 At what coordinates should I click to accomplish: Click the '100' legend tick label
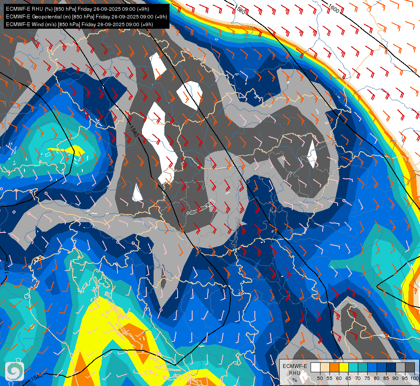pos(415,378)
